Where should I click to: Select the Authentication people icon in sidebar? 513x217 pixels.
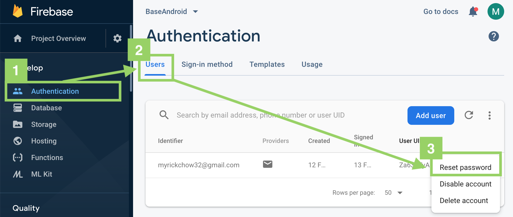pos(17,91)
